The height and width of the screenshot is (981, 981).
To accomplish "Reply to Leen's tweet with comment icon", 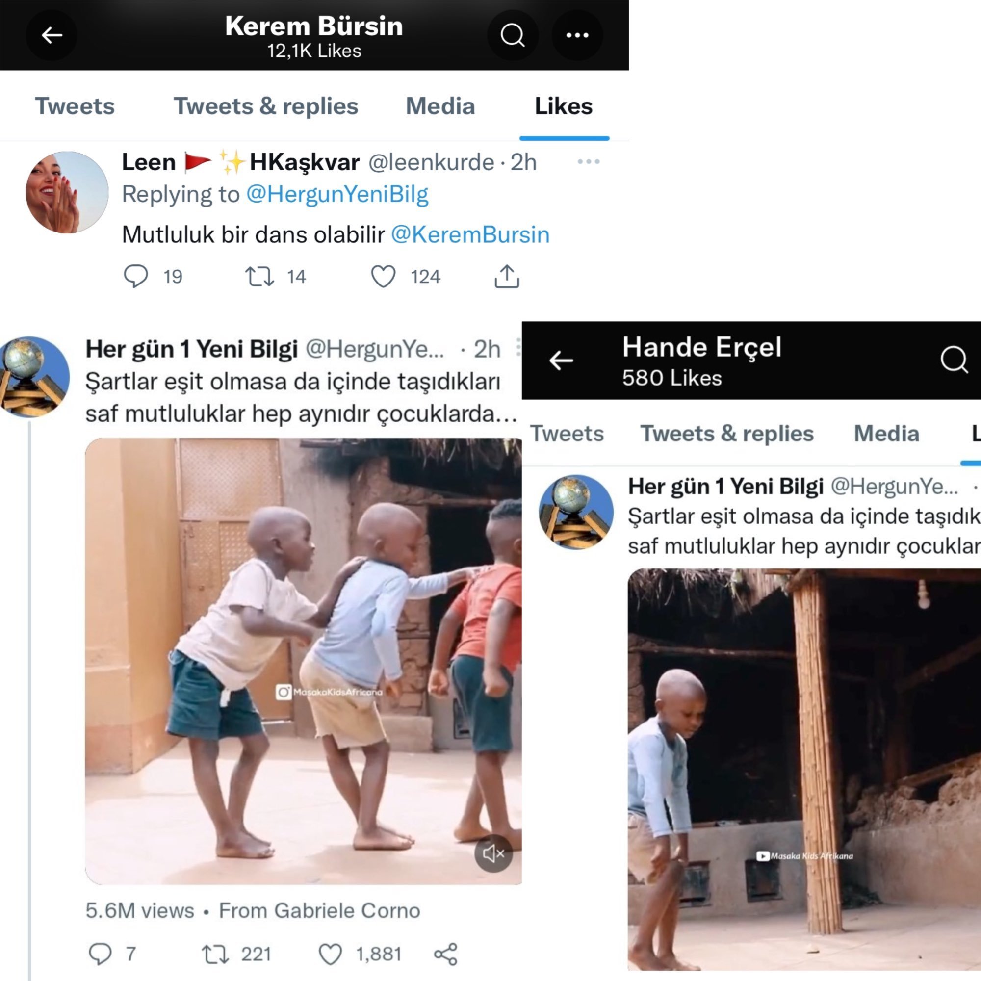I will point(135,277).
